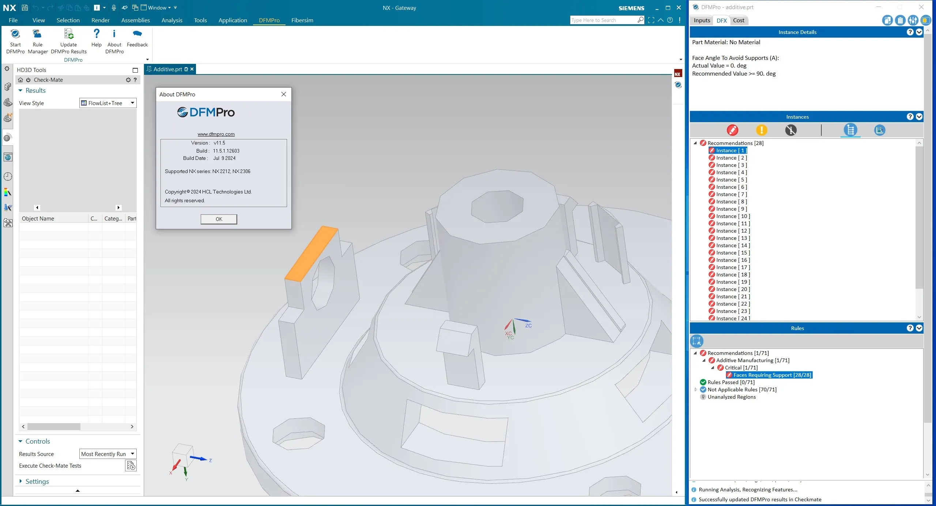Click the search magnifier in command finder
Screen dimensions: 936x506
pos(641,20)
